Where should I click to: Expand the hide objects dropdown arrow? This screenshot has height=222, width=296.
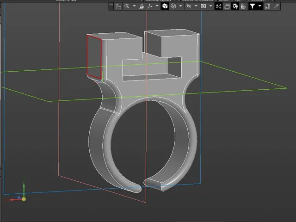[196, 6]
